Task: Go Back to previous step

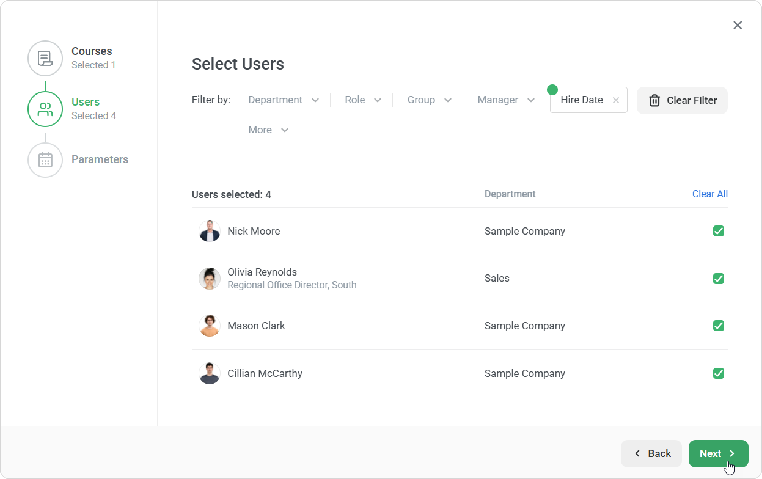Action: [x=652, y=453]
